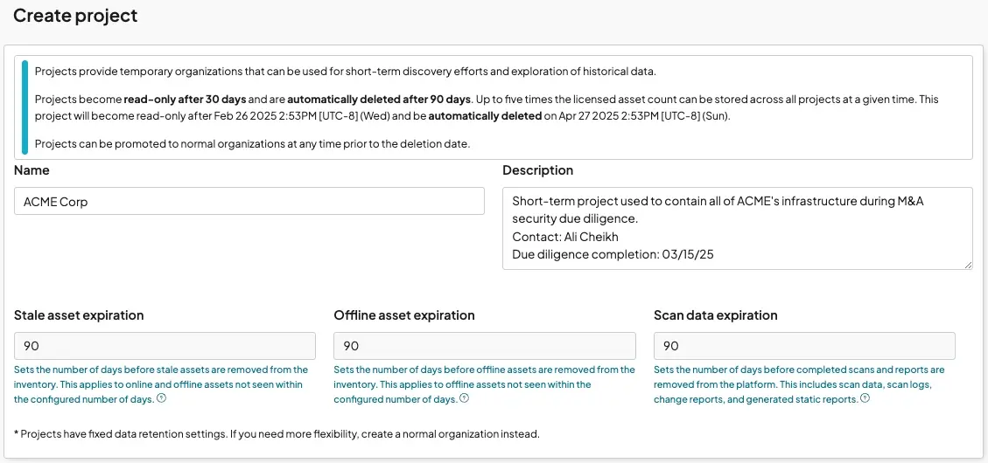
Task: Click the Description textarea resize handle
Action: click(x=968, y=265)
